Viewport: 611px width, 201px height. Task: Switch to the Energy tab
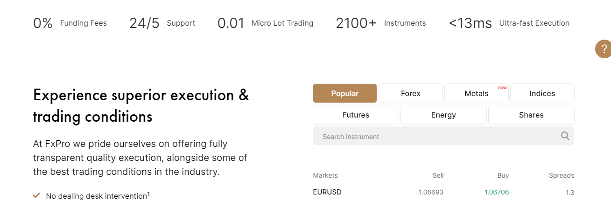click(443, 115)
